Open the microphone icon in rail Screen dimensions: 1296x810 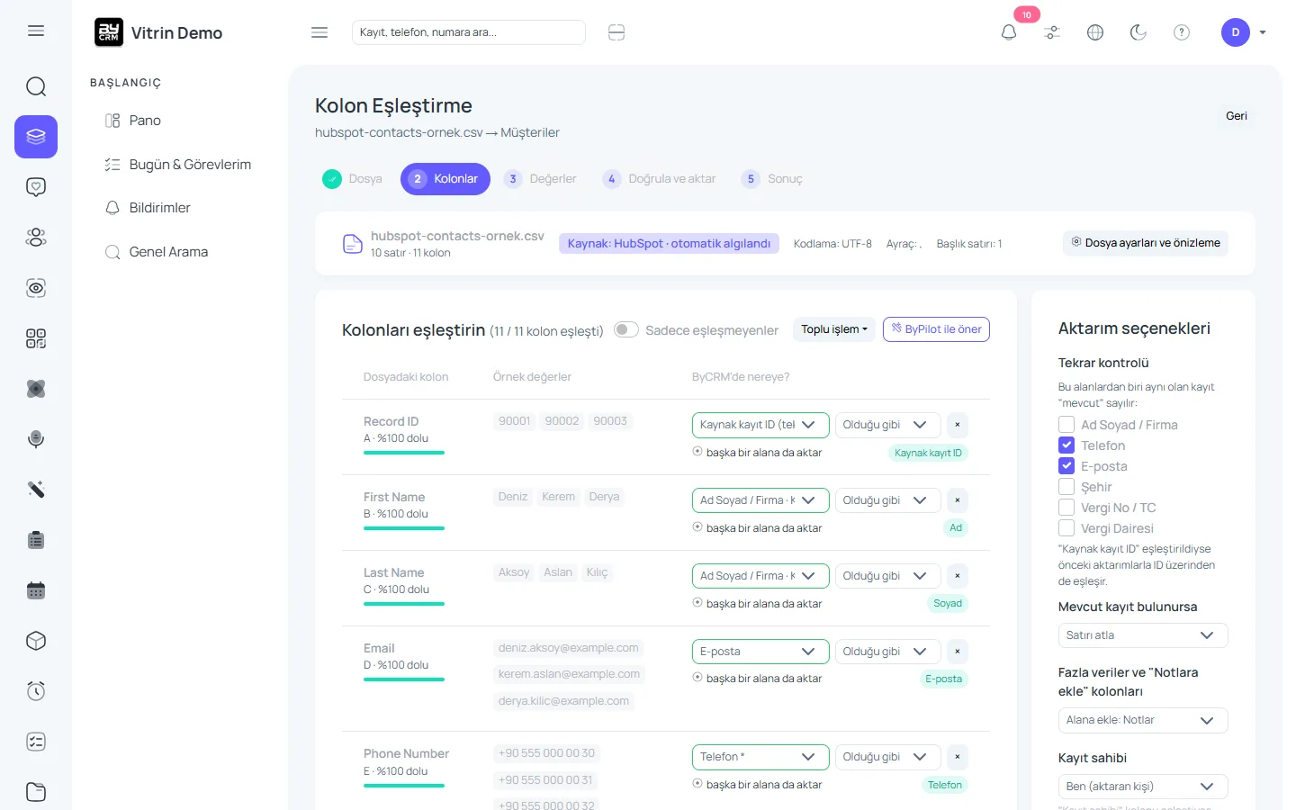click(x=36, y=439)
